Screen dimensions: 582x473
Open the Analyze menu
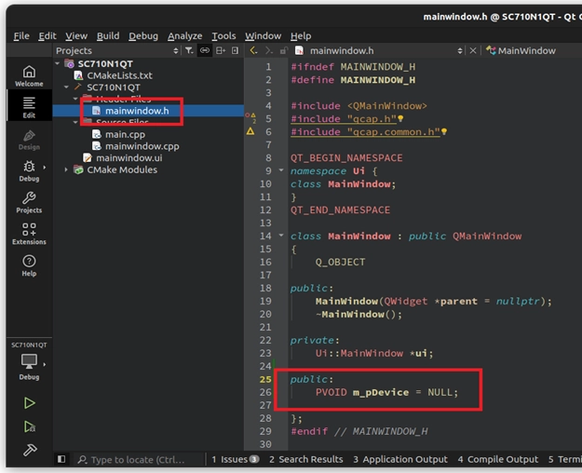point(184,35)
